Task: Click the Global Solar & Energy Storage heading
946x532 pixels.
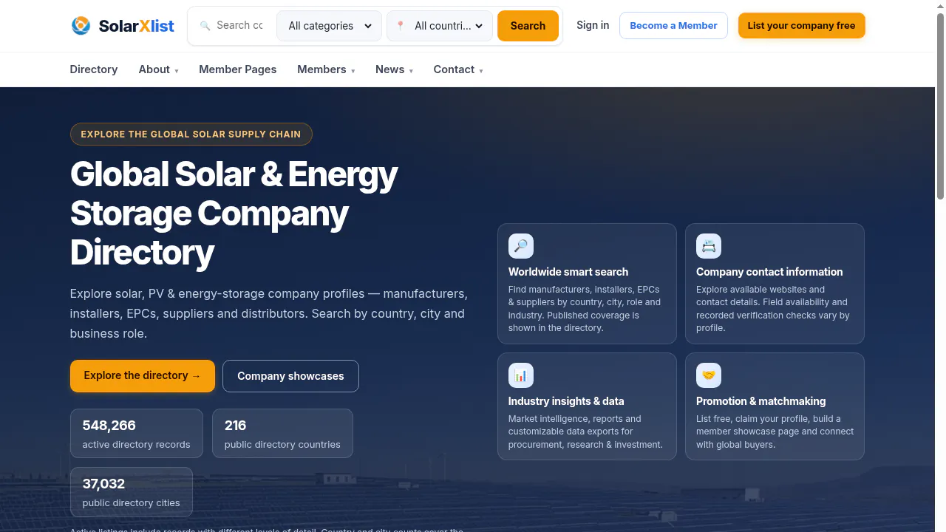Action: (234, 214)
